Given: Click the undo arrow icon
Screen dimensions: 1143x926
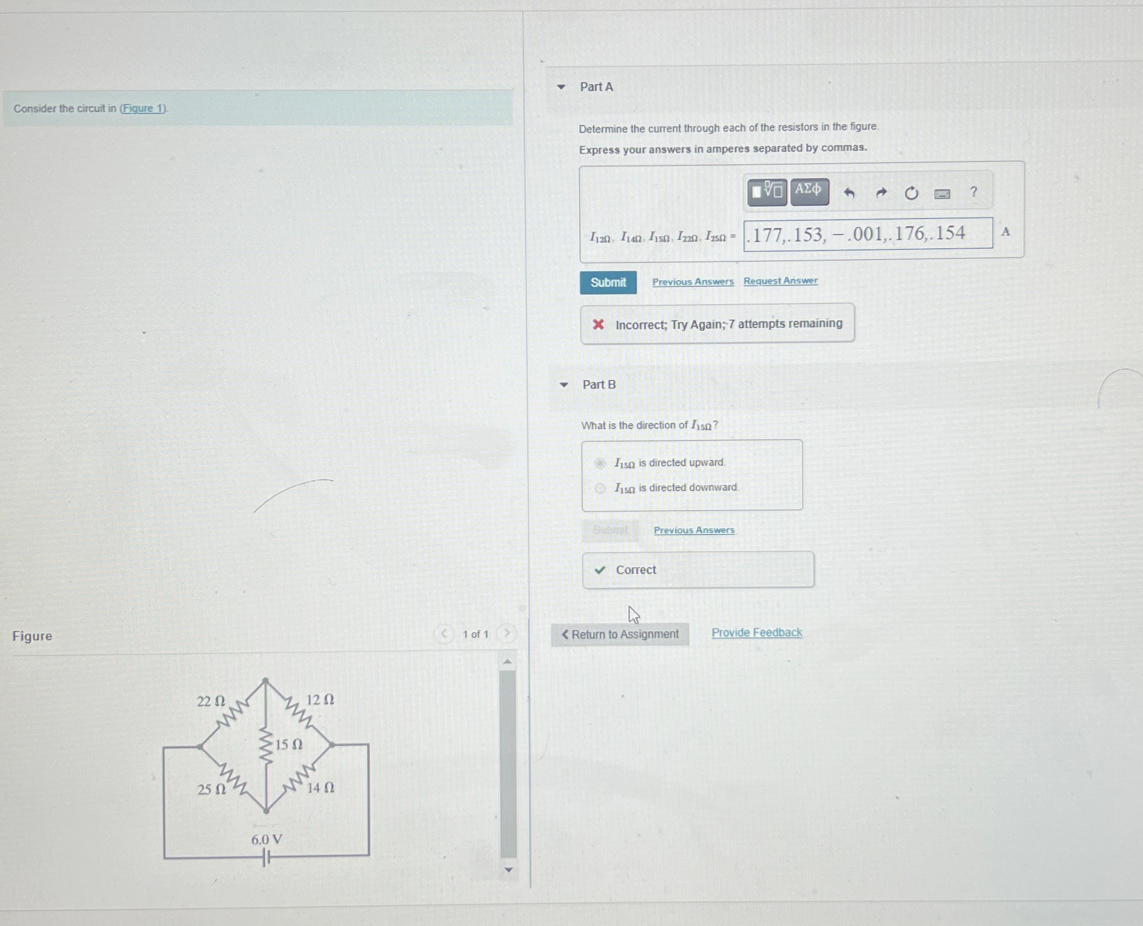Looking at the screenshot, I should [x=849, y=193].
